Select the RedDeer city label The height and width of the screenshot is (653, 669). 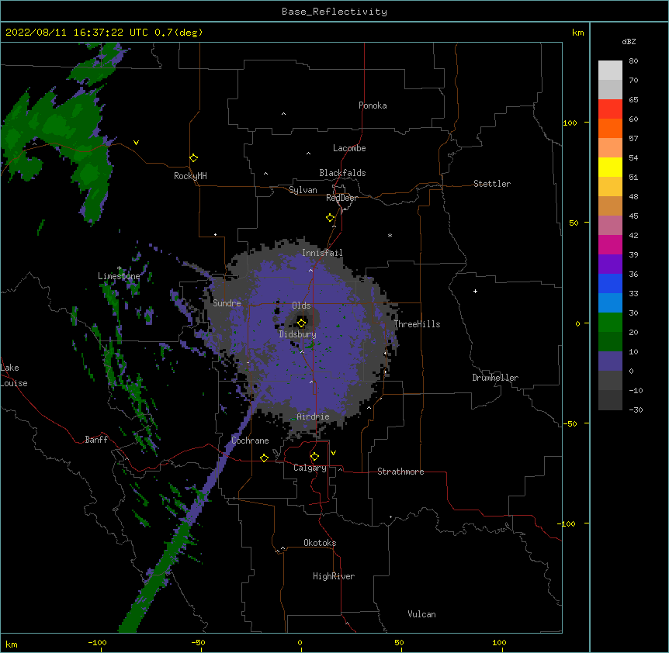[341, 198]
